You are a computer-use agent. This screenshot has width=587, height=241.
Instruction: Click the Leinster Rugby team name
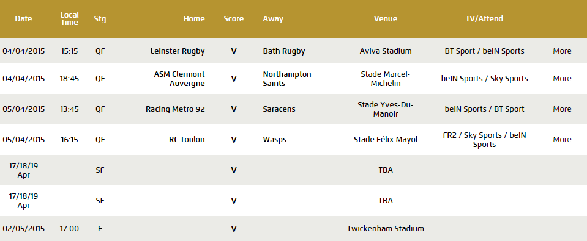[178, 51]
